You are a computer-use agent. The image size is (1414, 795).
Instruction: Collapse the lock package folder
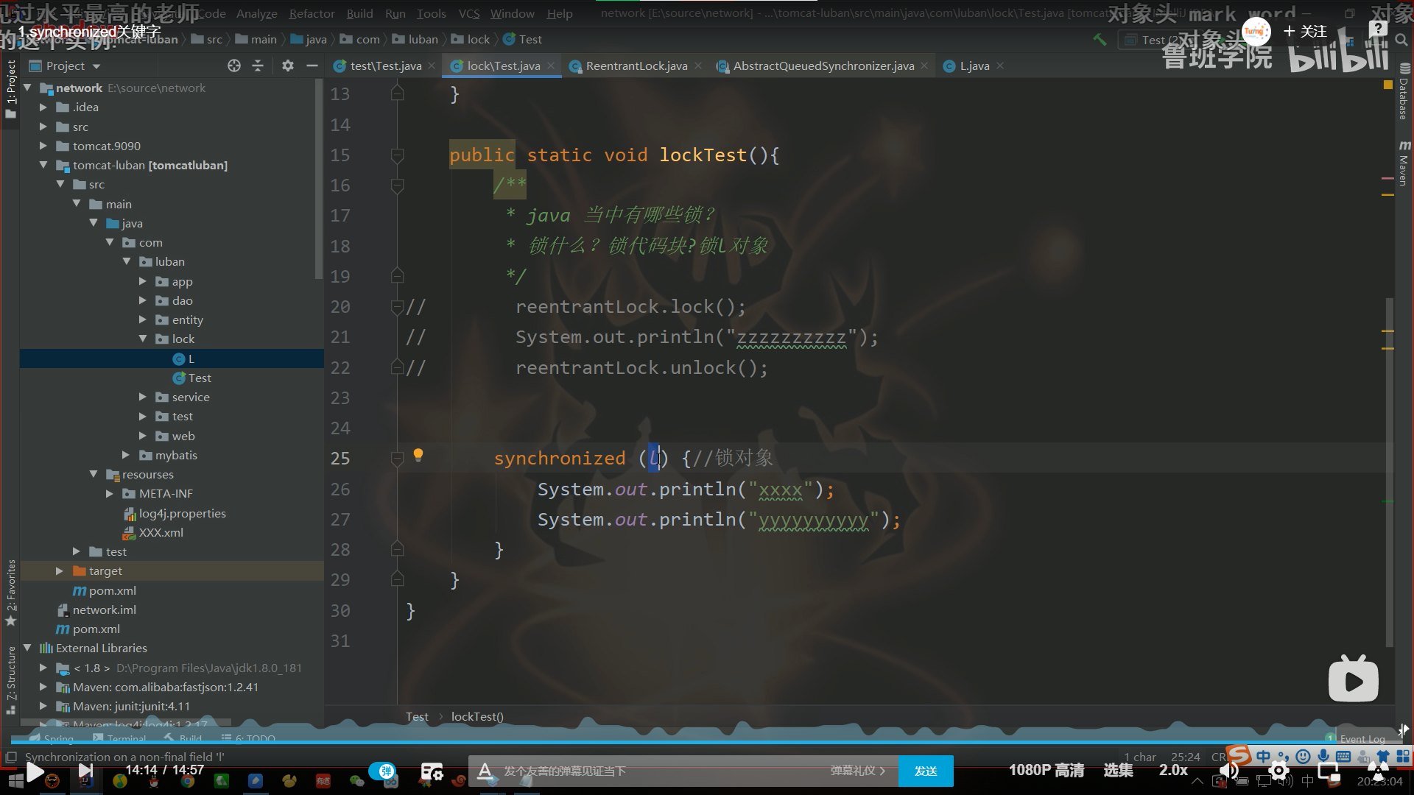click(143, 339)
